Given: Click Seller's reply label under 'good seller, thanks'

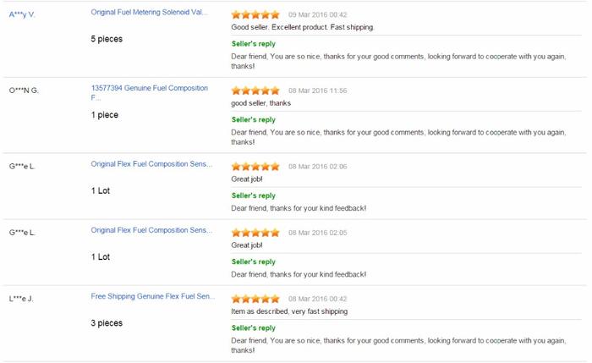Looking at the screenshot, I should pyautogui.click(x=254, y=119).
